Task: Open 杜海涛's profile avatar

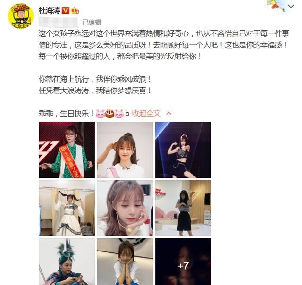Action: [21, 16]
